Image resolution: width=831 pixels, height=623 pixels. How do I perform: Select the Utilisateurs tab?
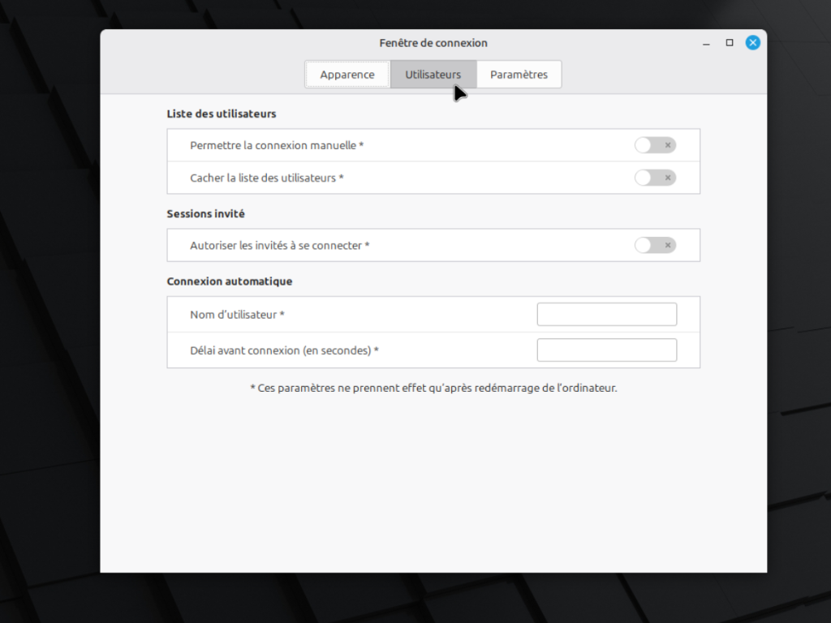point(433,75)
